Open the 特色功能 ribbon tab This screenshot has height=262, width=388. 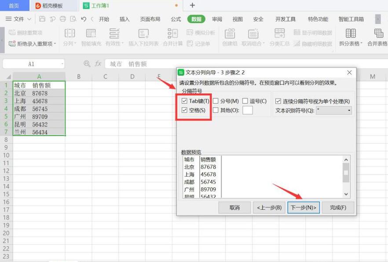(x=318, y=19)
